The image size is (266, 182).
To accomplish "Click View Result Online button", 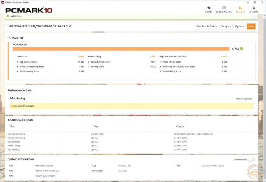I will tap(206, 26).
